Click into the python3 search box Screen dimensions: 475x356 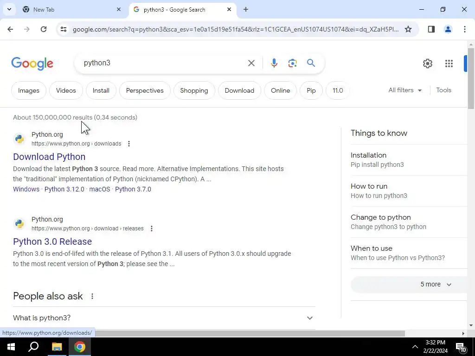click(164, 63)
